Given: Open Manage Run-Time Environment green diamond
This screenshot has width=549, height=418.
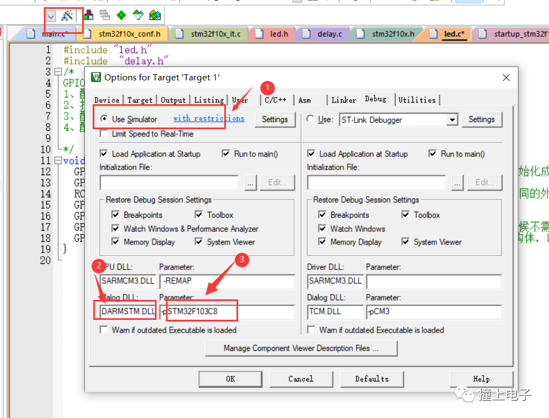Looking at the screenshot, I should click(121, 15).
